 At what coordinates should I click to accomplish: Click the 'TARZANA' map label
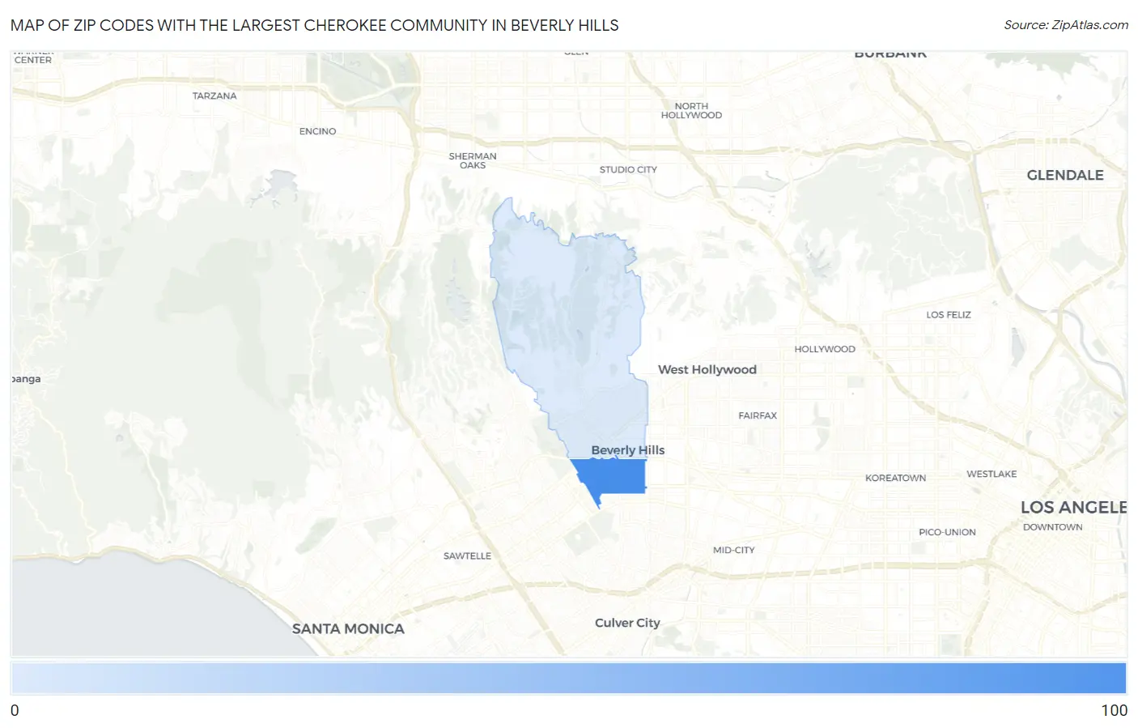point(214,96)
